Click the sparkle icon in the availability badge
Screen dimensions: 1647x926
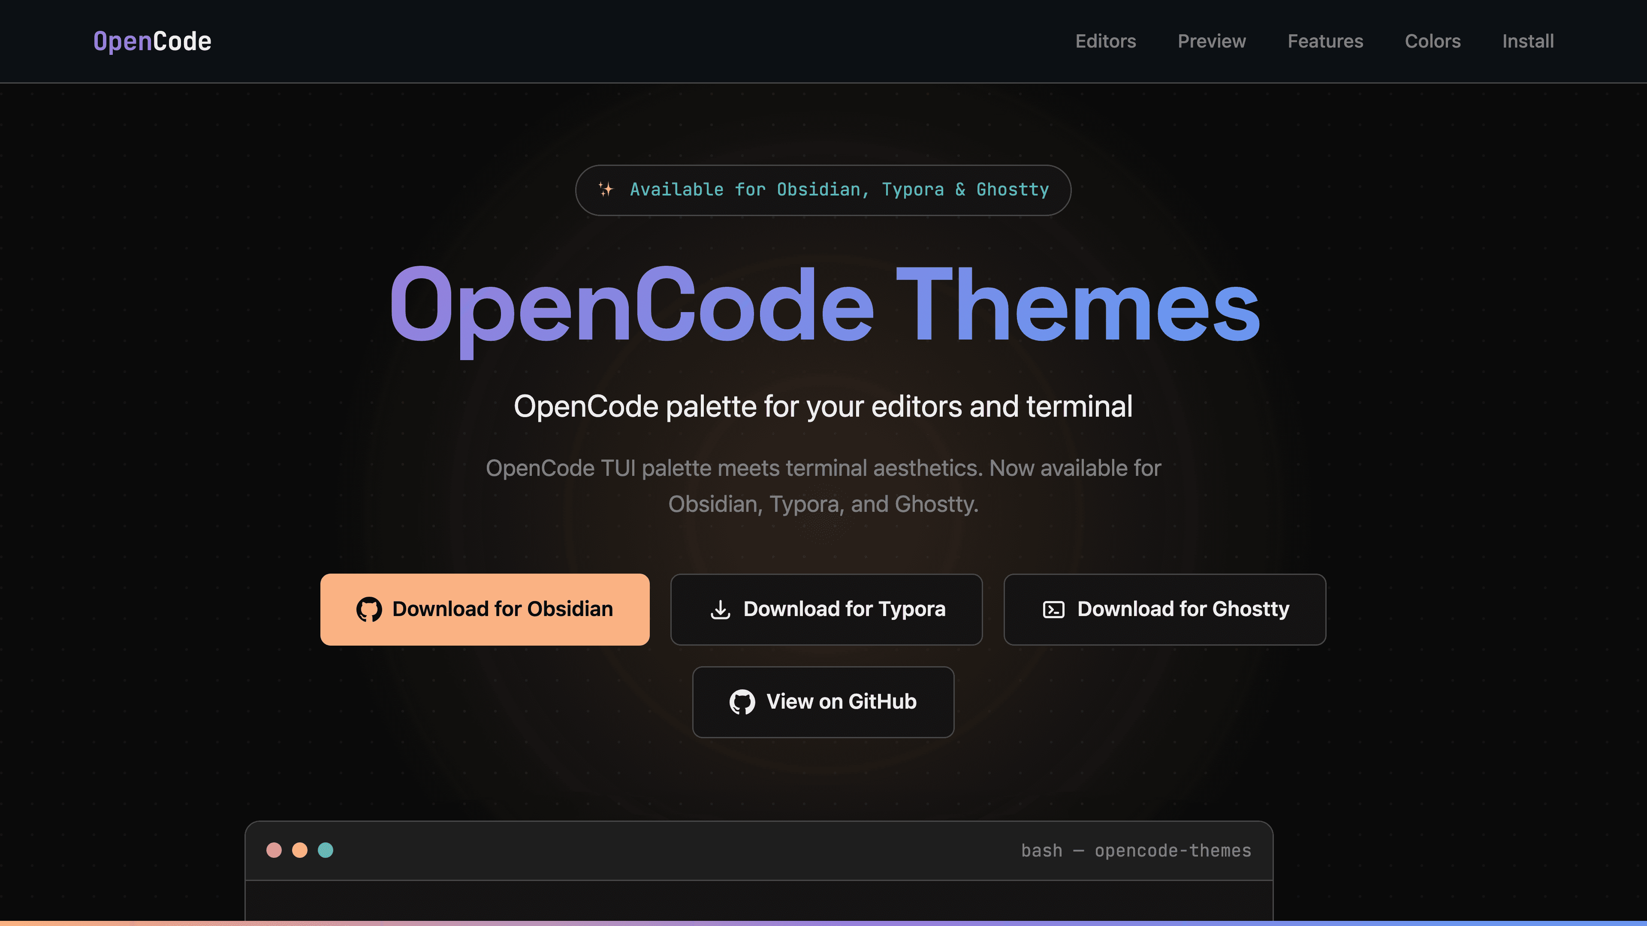click(606, 189)
